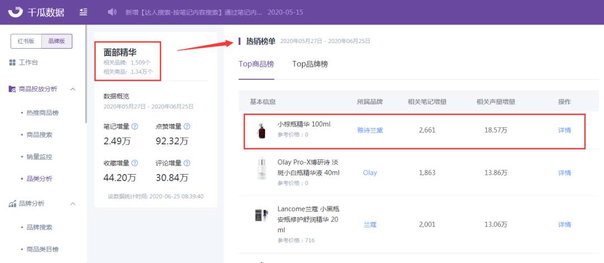
Task: Click the 小棕瓶精华 100ml product name
Action: (x=304, y=124)
